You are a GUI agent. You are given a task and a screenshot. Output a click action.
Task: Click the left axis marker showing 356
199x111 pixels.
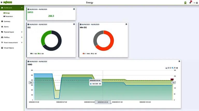click(x=31, y=83)
